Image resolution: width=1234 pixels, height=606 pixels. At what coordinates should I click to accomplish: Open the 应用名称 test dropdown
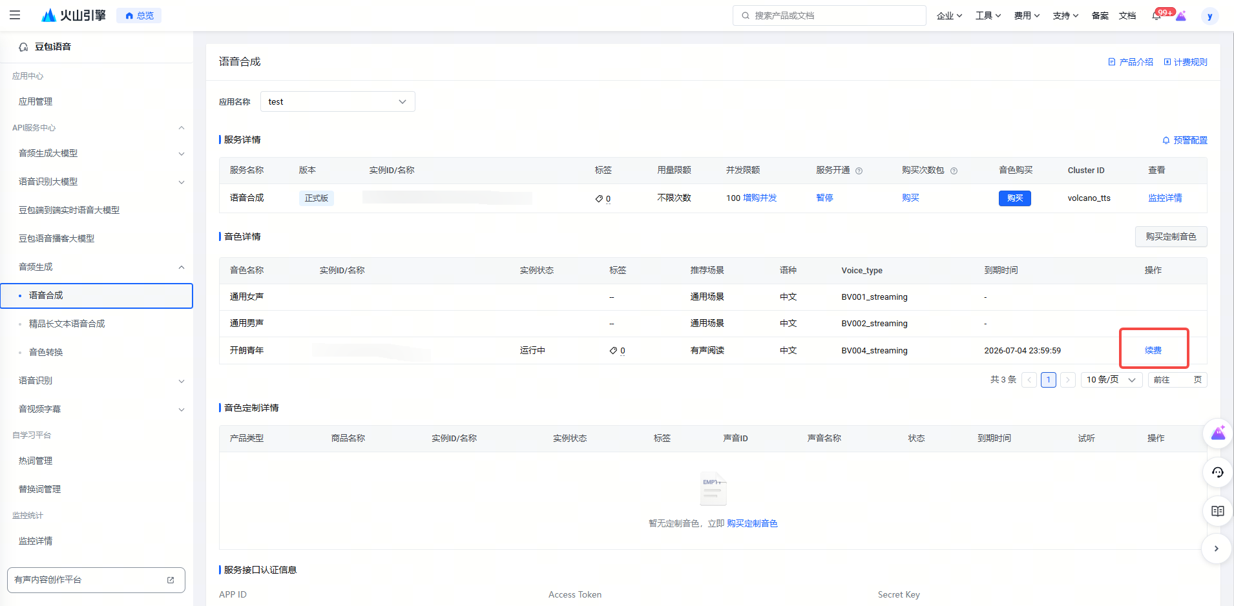click(x=337, y=101)
